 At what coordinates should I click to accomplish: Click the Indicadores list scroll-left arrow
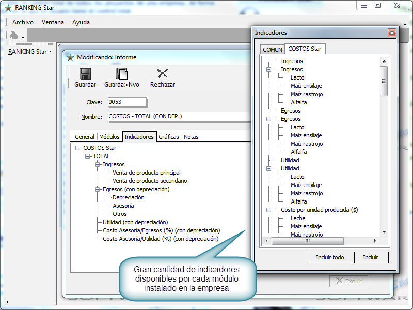tap(266, 241)
